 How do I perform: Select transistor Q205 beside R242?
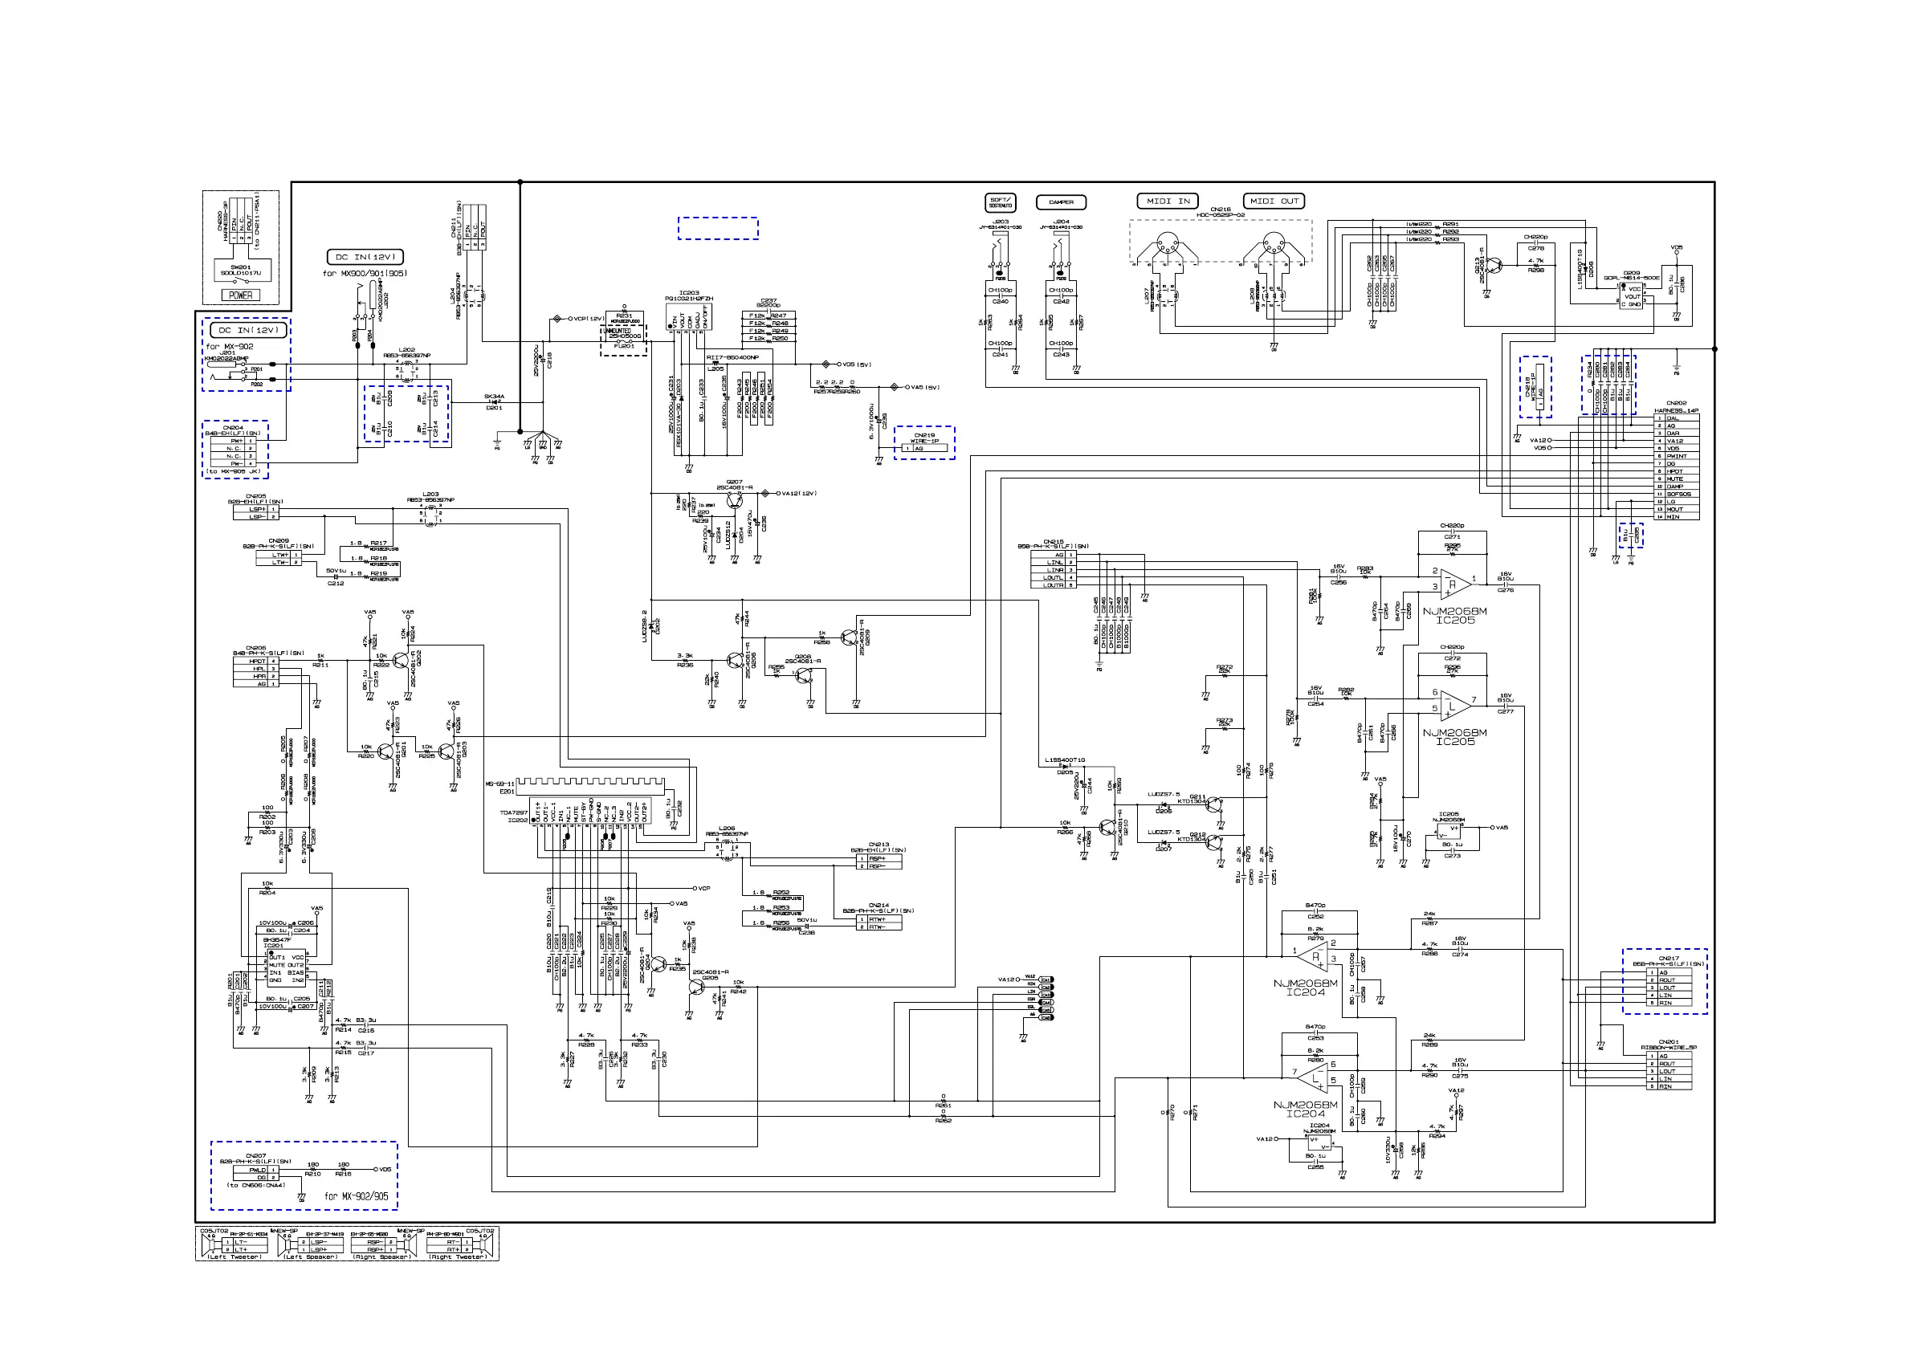coord(697,987)
